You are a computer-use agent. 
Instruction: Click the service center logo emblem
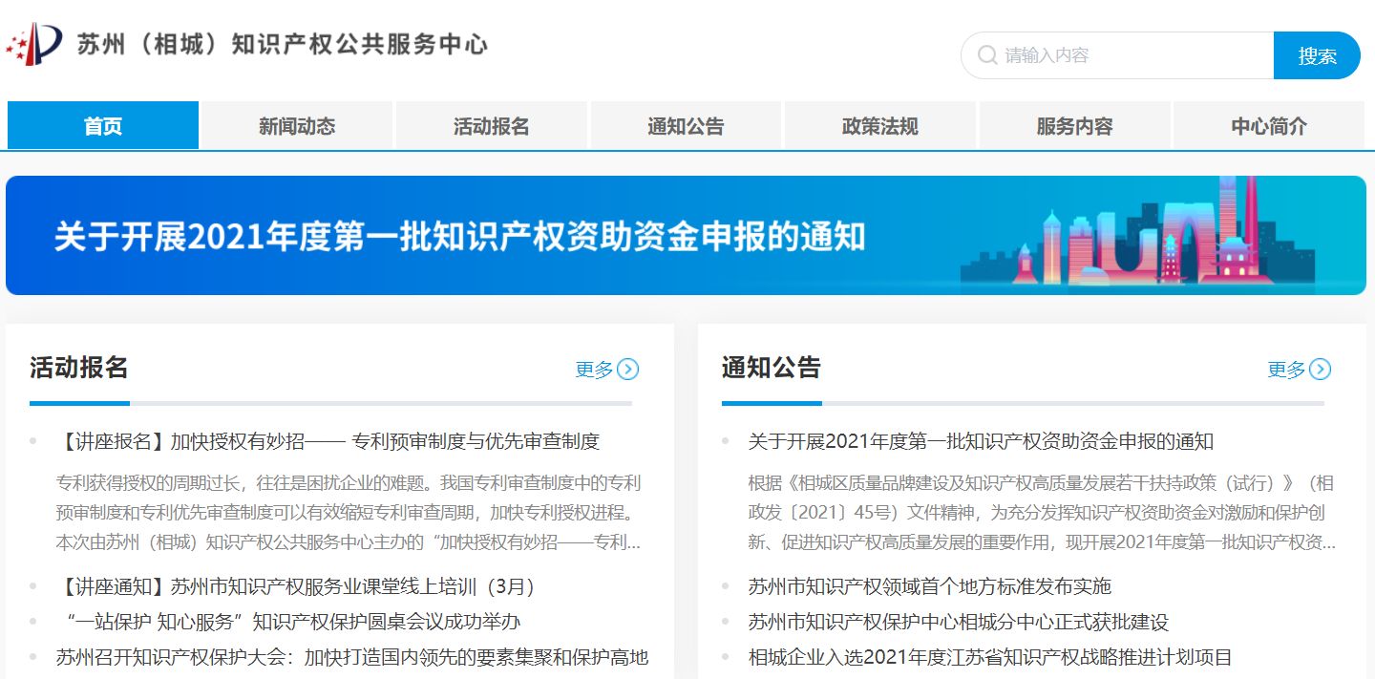coord(35,44)
